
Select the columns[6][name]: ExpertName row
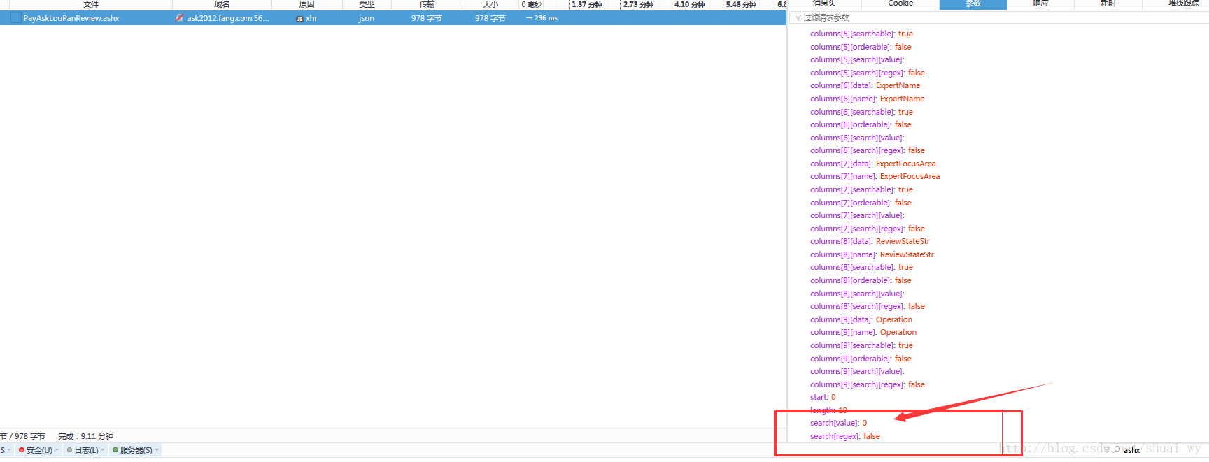867,99
